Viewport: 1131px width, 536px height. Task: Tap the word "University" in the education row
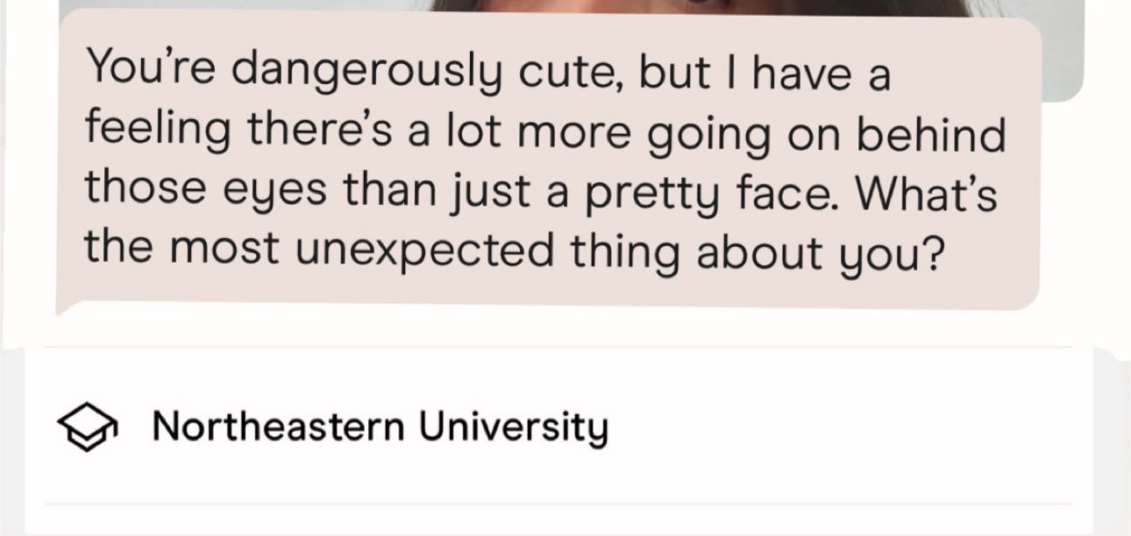[x=511, y=427]
